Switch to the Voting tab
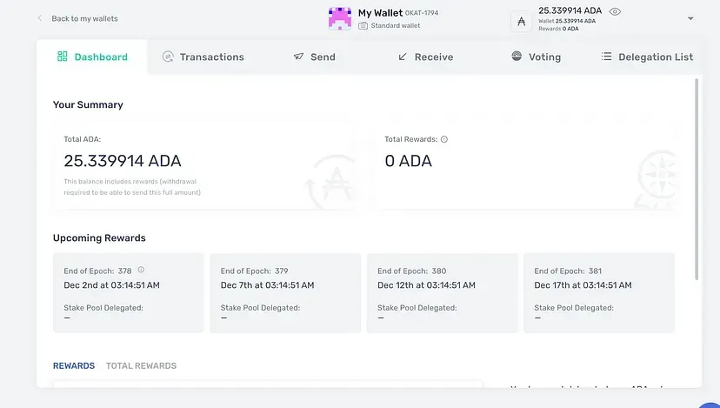 tap(536, 57)
